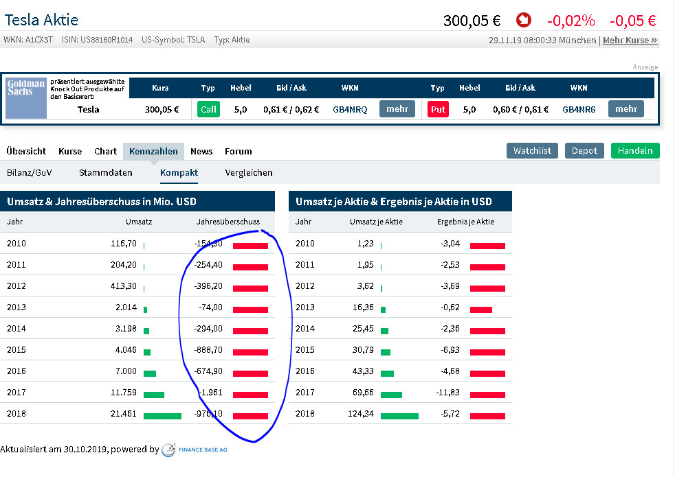Click the green 2017 Umsatz bar
The image size is (675, 477).
154,395
